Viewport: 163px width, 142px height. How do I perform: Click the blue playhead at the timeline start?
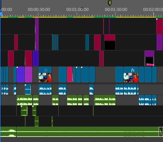click(1, 14)
